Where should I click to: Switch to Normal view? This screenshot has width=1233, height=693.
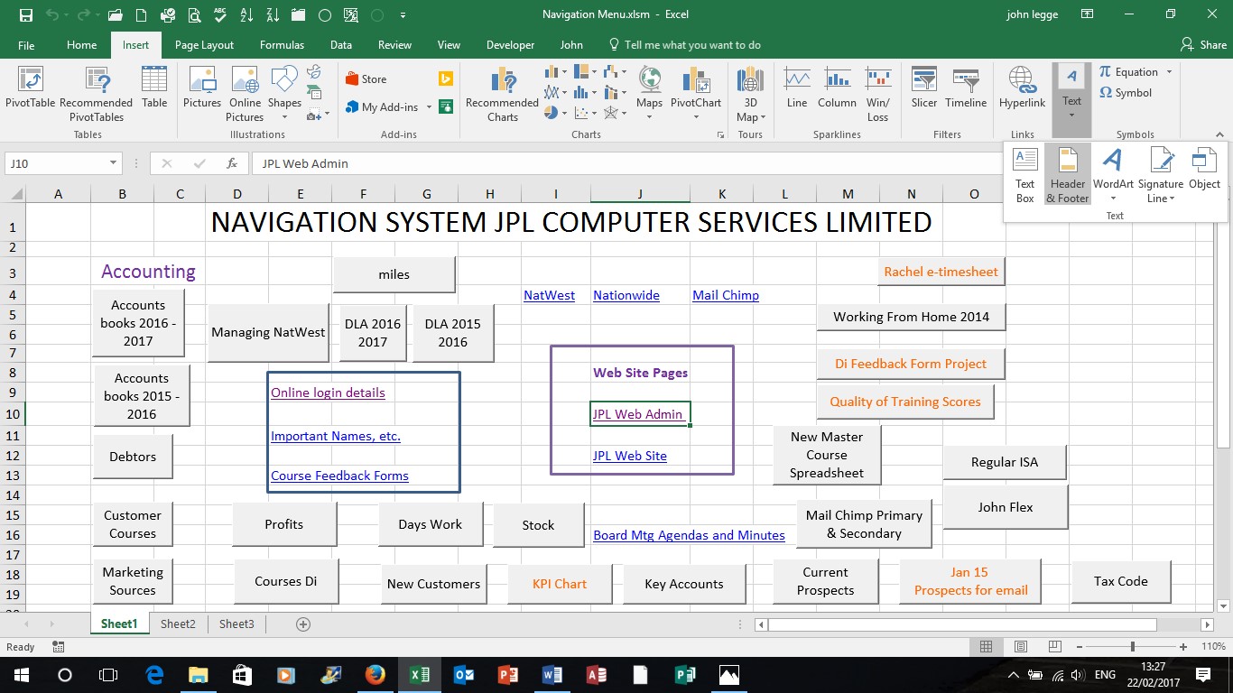coord(987,647)
